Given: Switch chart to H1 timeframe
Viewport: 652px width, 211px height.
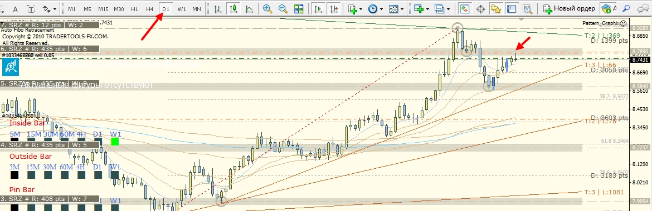Looking at the screenshot, I should coord(134,9).
